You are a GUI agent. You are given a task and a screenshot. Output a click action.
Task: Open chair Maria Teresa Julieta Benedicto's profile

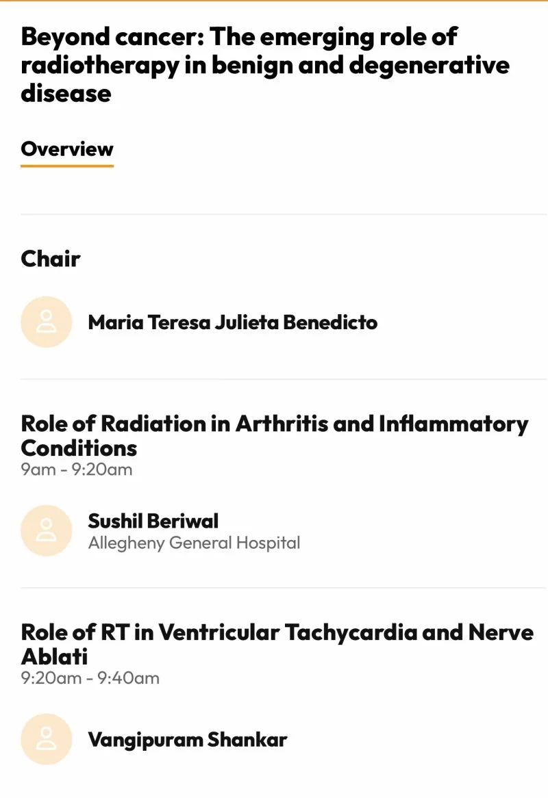(x=232, y=322)
